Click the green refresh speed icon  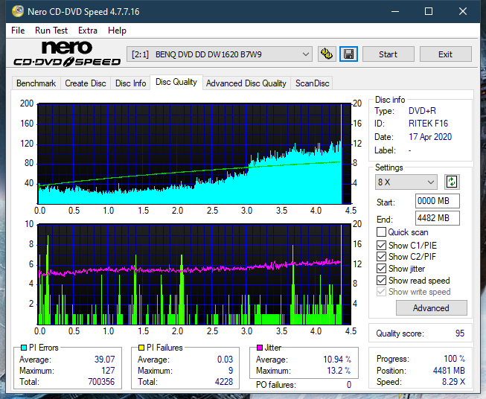pyautogui.click(x=452, y=182)
